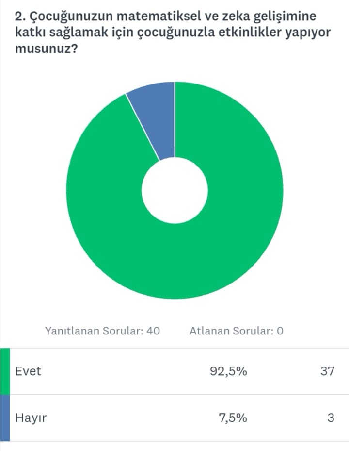Select the blue color swatch beside Hayır
The height and width of the screenshot is (451, 349).
[x=5, y=418]
